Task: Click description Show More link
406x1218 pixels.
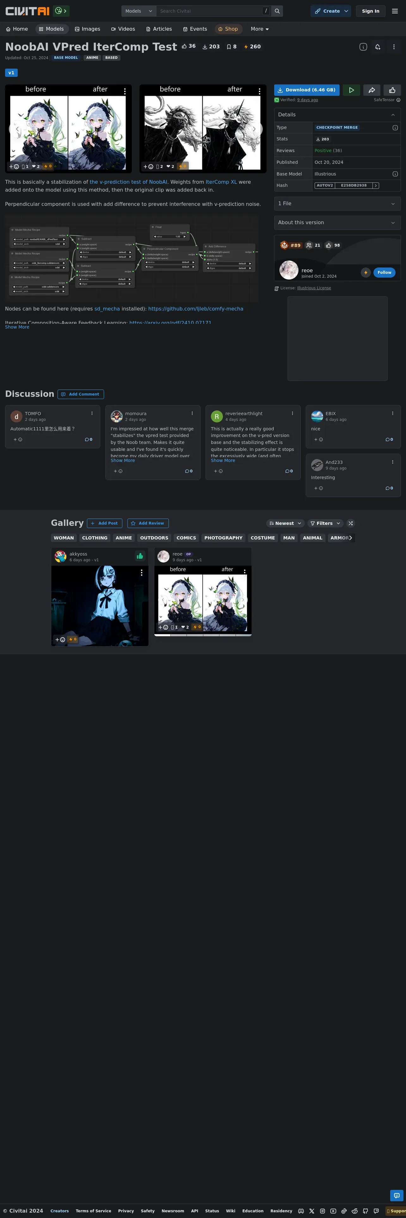Action: 17,327
